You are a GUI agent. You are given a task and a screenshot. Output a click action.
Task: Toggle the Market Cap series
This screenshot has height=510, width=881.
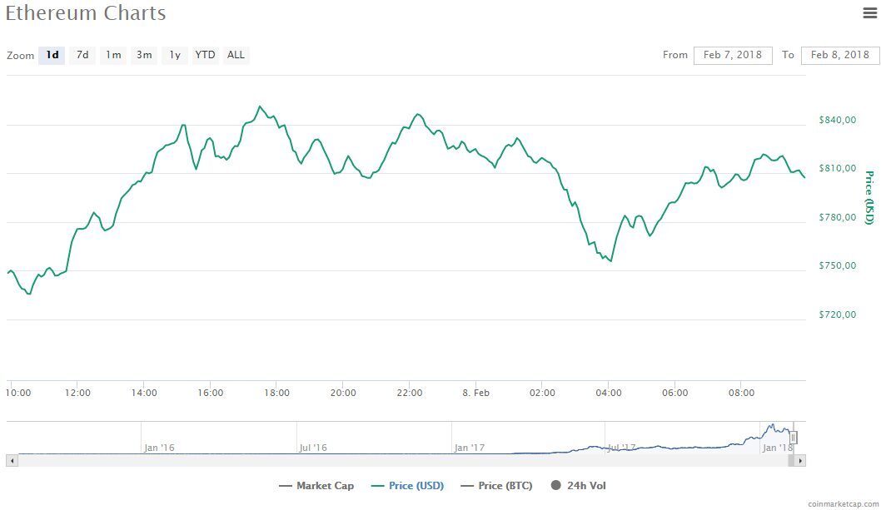(x=316, y=486)
